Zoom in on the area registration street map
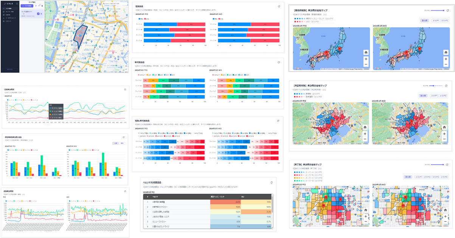The width and height of the screenshot is (455, 238). pyautogui.click(x=126, y=66)
